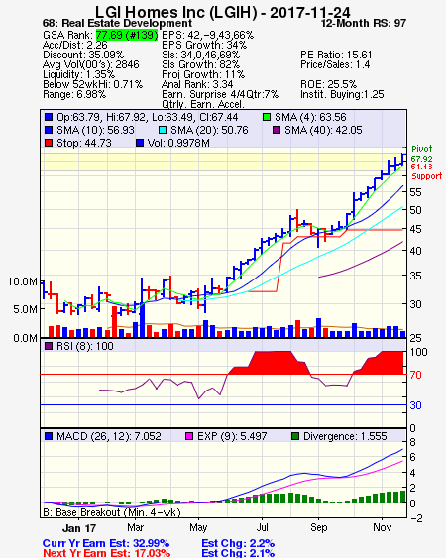446x558 pixels.
Task: Click the 'Earn. Surprise 4/4Qtr:7%' text
Action: [x=220, y=95]
